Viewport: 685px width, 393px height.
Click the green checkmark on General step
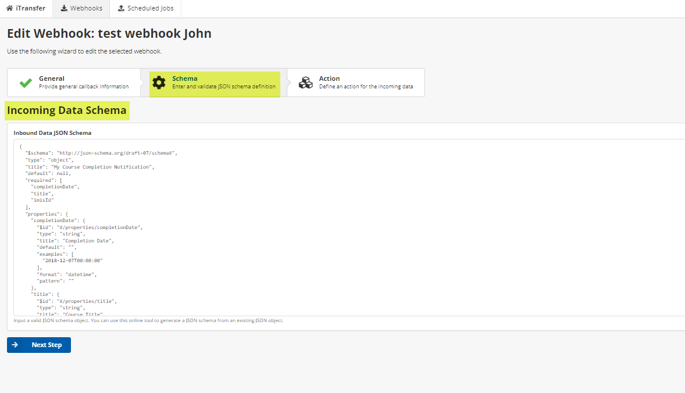(x=26, y=83)
